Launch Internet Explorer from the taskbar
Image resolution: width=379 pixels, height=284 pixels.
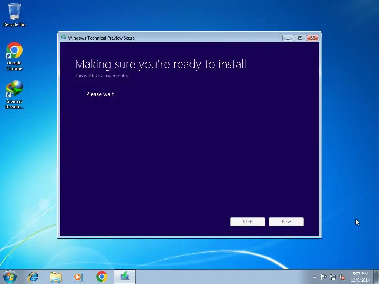coord(33,277)
